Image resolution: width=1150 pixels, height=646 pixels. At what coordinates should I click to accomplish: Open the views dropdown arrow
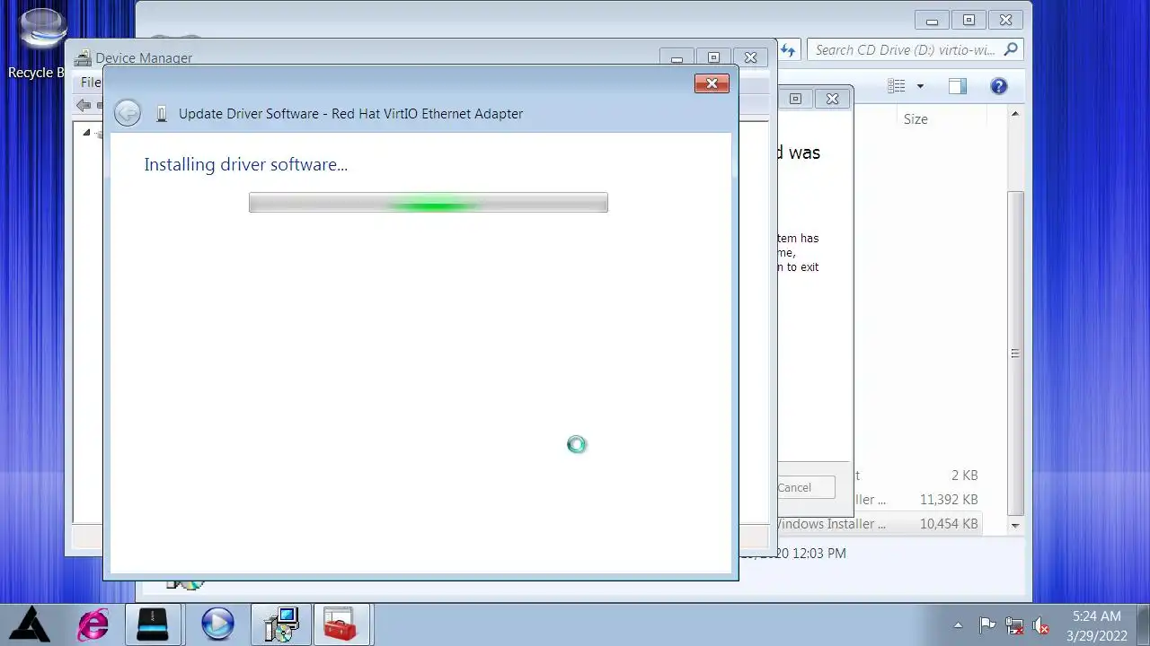point(920,86)
